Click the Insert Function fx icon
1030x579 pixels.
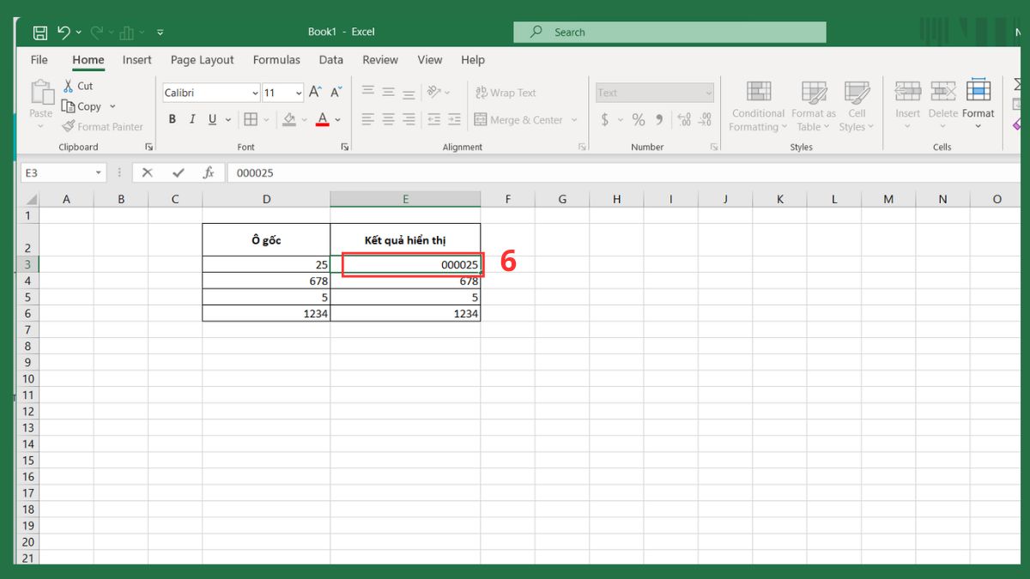coord(208,173)
